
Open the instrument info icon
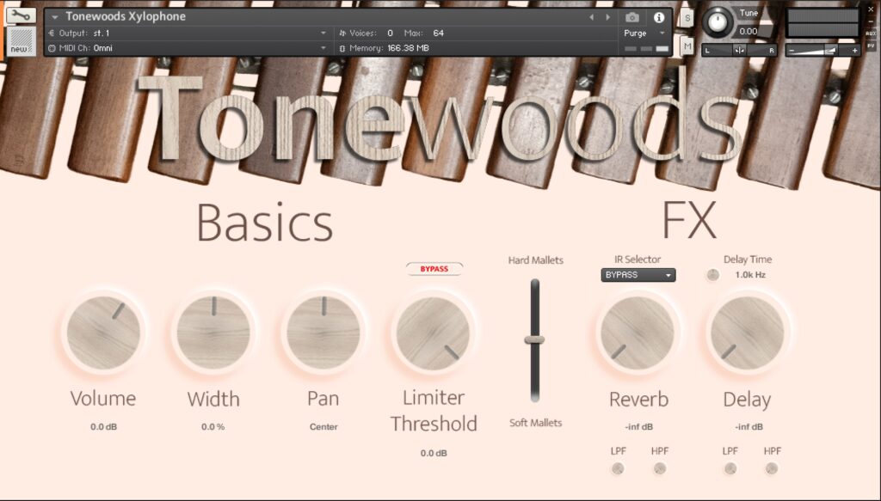pos(659,17)
